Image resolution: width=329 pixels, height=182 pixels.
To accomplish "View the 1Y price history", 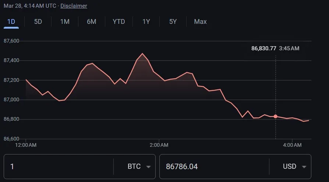I will point(146,22).
